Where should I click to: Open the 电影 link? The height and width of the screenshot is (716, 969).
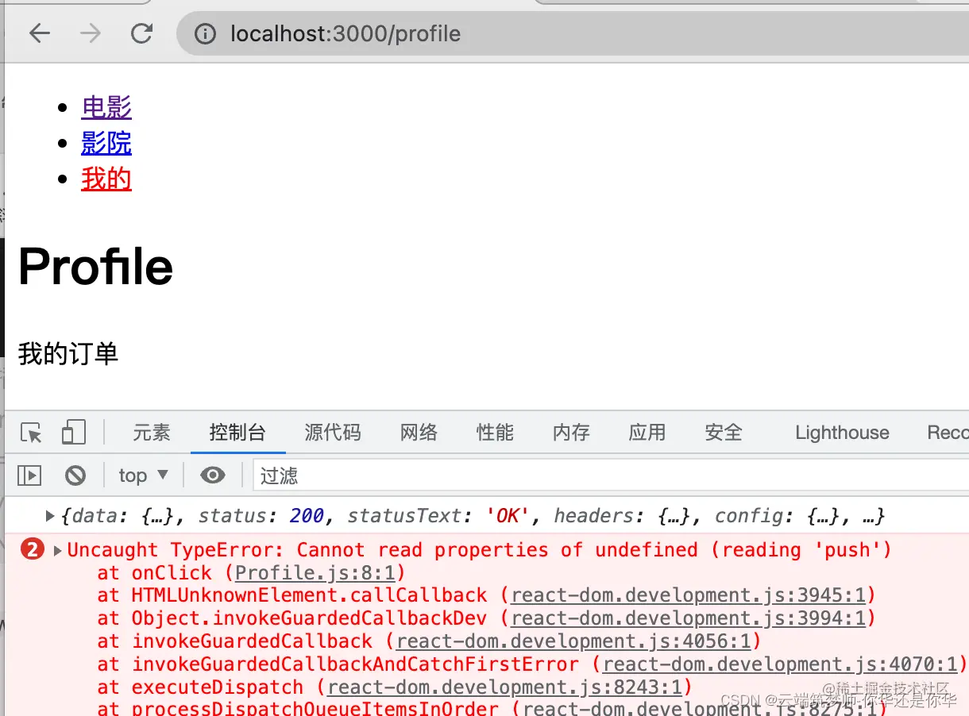(106, 107)
